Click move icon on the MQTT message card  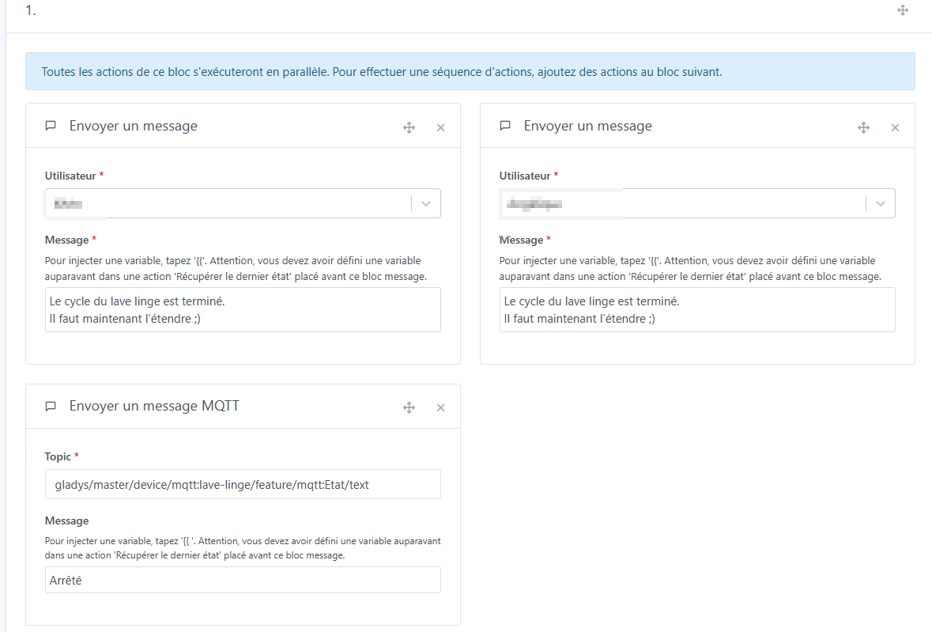pyautogui.click(x=409, y=407)
